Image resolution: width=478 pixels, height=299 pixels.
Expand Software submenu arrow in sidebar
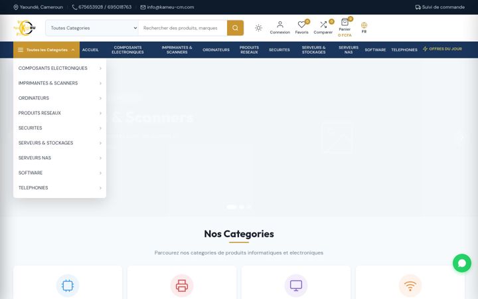(x=100, y=173)
